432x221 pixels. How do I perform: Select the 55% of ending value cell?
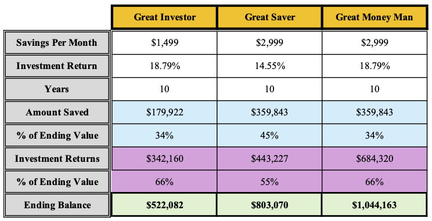click(x=269, y=182)
